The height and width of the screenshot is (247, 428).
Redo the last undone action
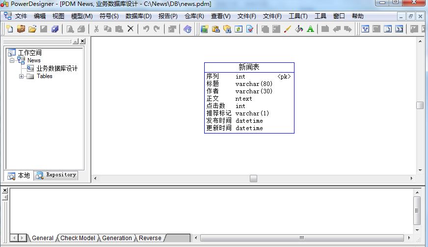tap(157, 28)
